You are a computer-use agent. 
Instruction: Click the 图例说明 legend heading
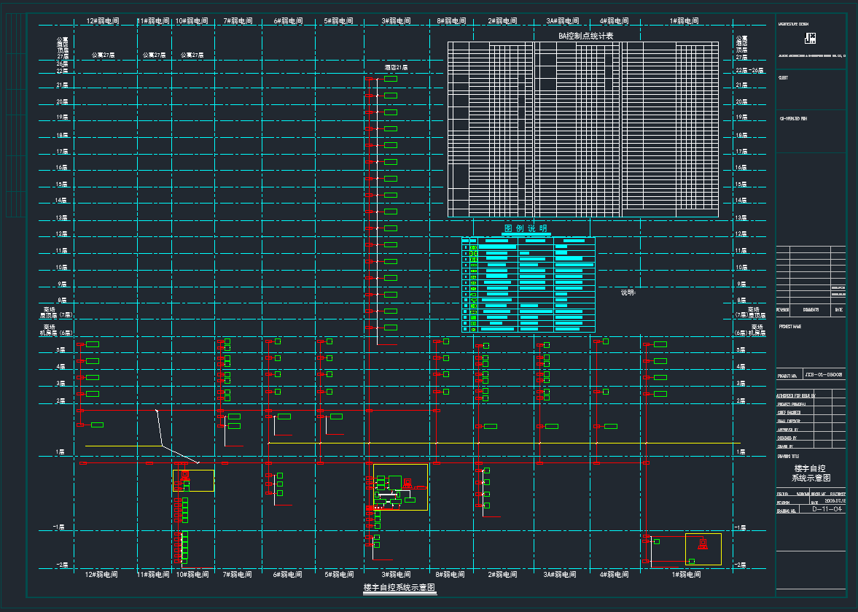(526, 228)
